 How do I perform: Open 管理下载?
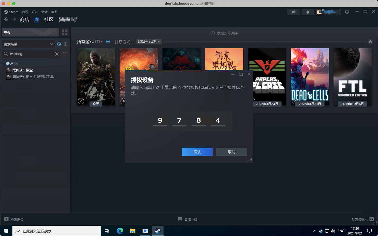(187, 219)
